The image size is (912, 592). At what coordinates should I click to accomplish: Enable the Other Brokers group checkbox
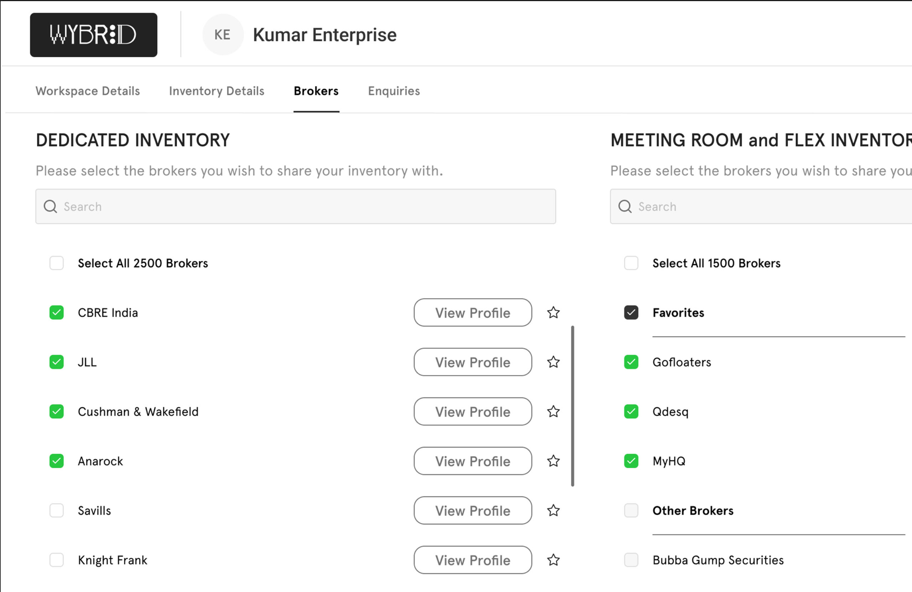631,510
